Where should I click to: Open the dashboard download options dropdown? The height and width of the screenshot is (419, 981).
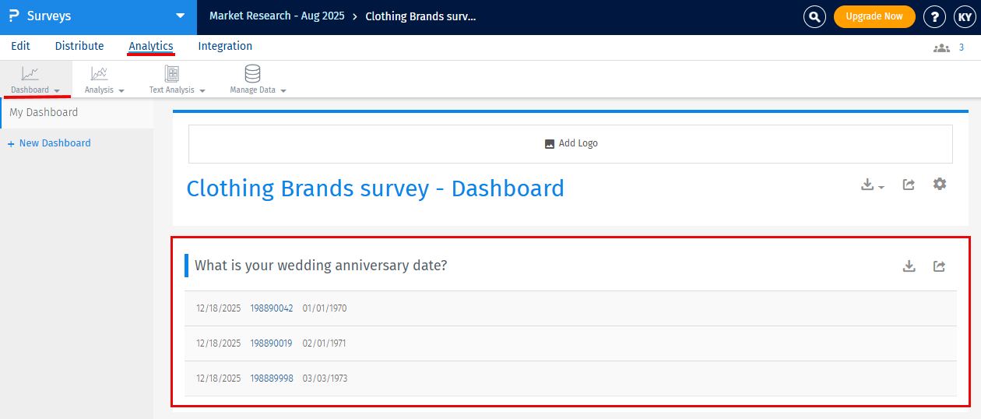pos(872,185)
